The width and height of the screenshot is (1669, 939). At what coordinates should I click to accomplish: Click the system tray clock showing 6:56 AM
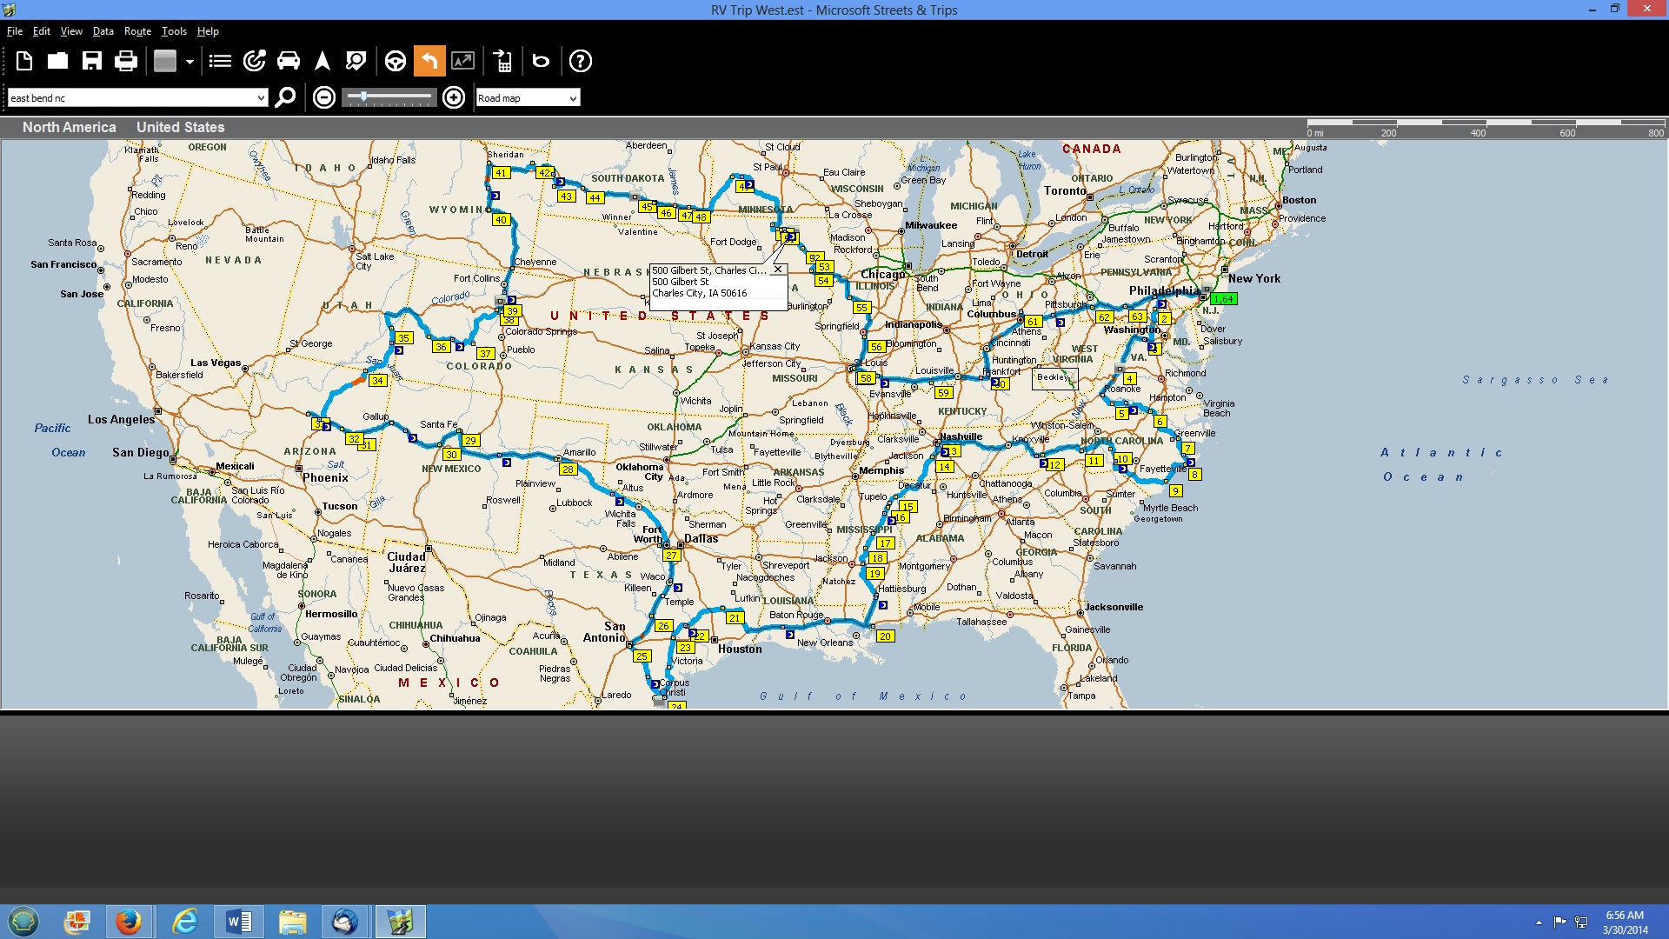coord(1625,922)
